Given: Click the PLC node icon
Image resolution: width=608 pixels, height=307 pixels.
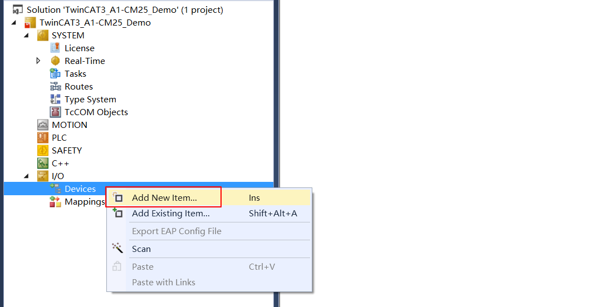Looking at the screenshot, I should tap(43, 137).
